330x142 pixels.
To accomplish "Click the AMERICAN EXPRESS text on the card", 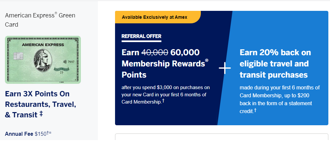I will [43, 45].
